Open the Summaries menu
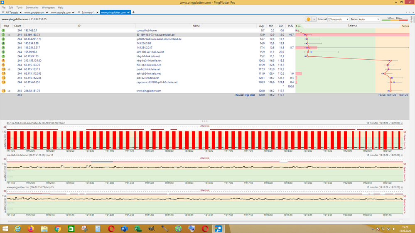Viewport: 415px width, 233px height. [32, 7]
